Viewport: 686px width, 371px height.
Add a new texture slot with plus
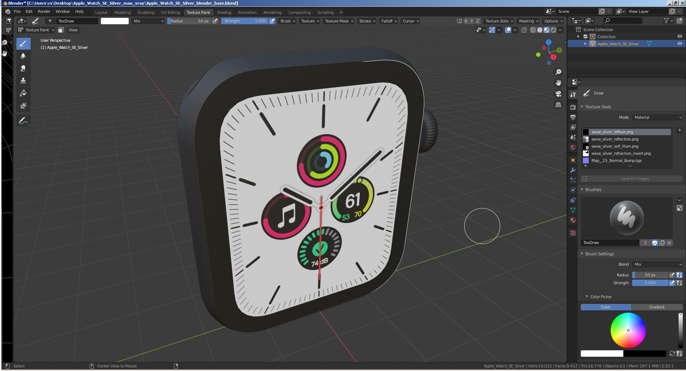pyautogui.click(x=680, y=130)
